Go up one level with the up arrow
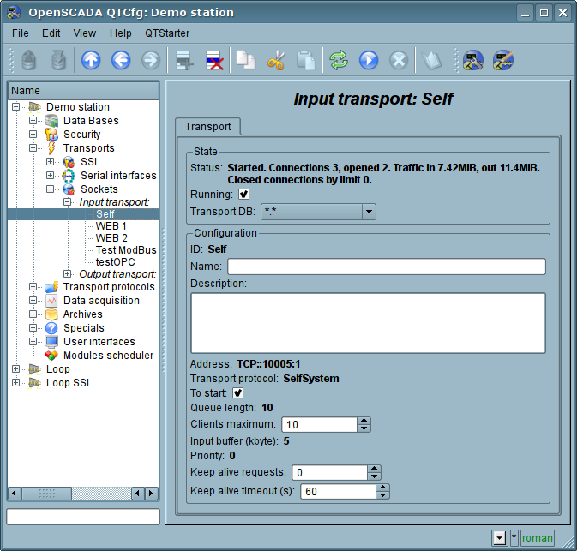 click(x=91, y=60)
